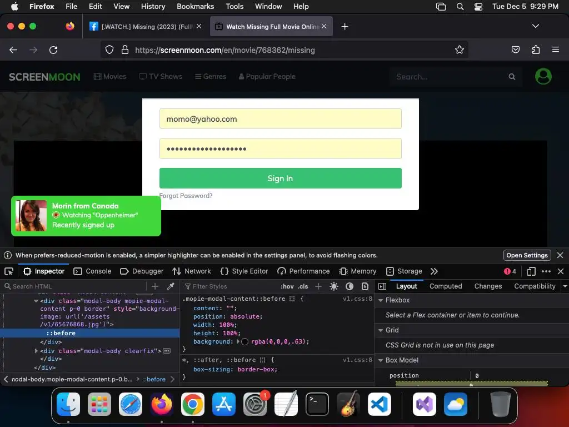Select the Computed sidebar tab
This screenshot has width=569, height=427.
pos(446,286)
